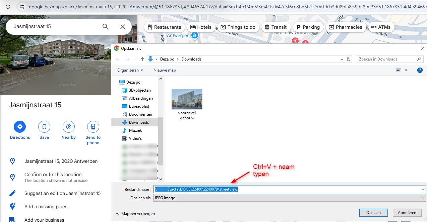The image size is (427, 222).
Task: Select the Things to do chip
Action: pyautogui.click(x=238, y=27)
